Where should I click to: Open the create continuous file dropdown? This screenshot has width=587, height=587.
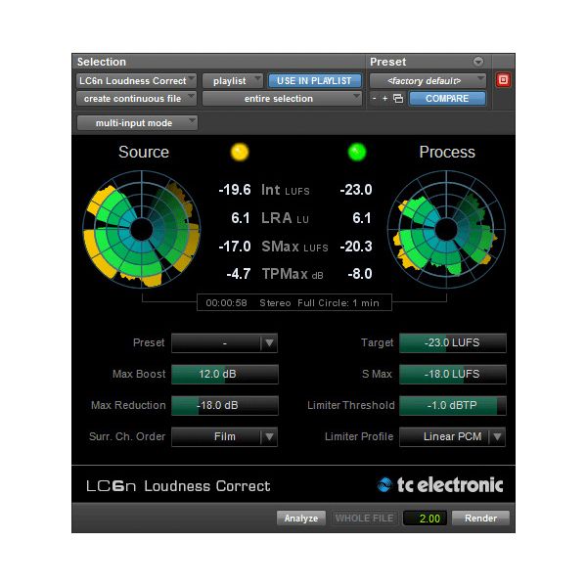click(x=136, y=99)
